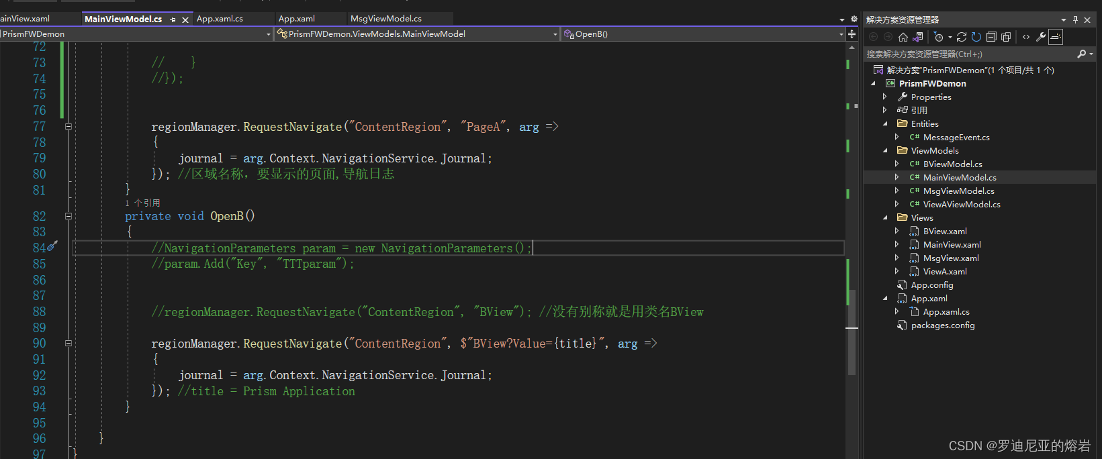Toggle Show All Files icon
1102x459 pixels.
coord(1006,37)
